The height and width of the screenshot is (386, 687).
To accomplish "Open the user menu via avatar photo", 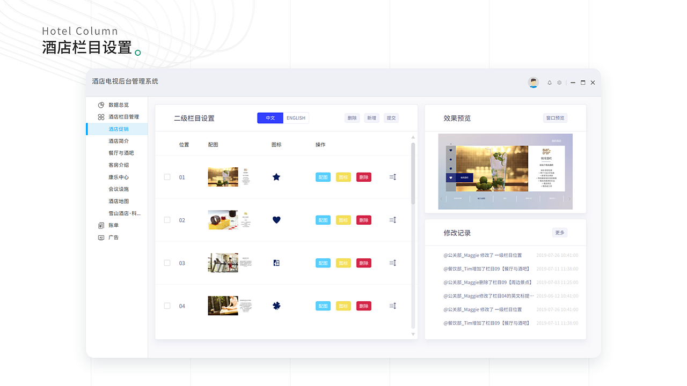I will point(533,83).
